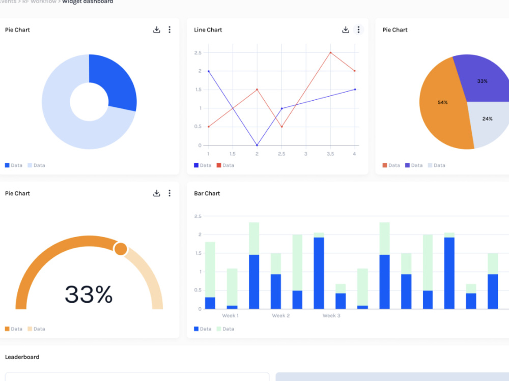Toggle blue Data series in Line Chart legend
509x381 pixels.
coord(203,165)
